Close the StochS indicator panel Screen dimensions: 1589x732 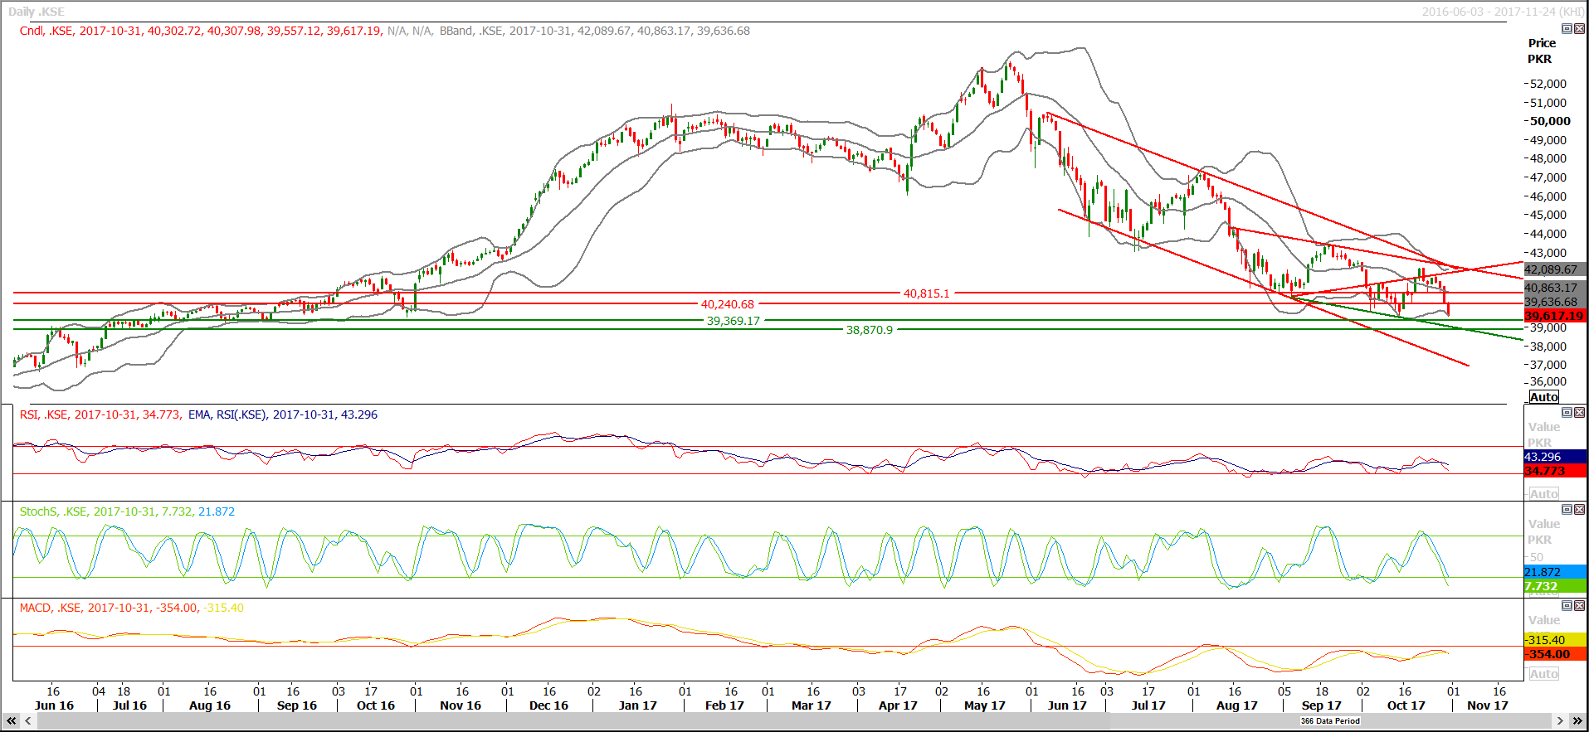pos(1579,510)
